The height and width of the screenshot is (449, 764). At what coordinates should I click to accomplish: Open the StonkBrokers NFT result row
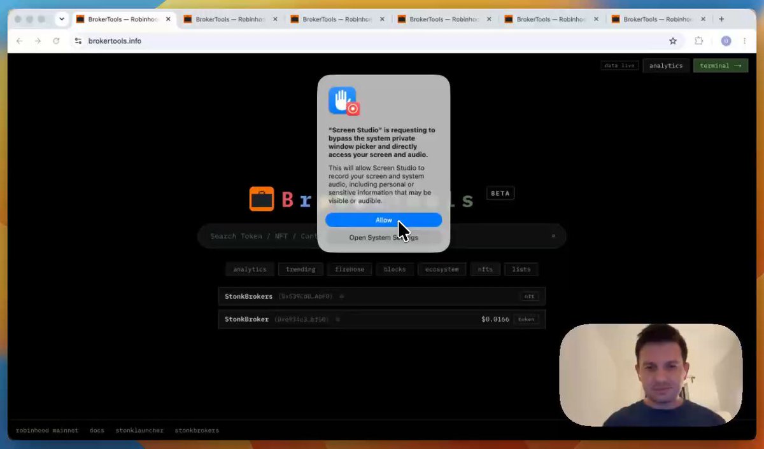coord(382,296)
